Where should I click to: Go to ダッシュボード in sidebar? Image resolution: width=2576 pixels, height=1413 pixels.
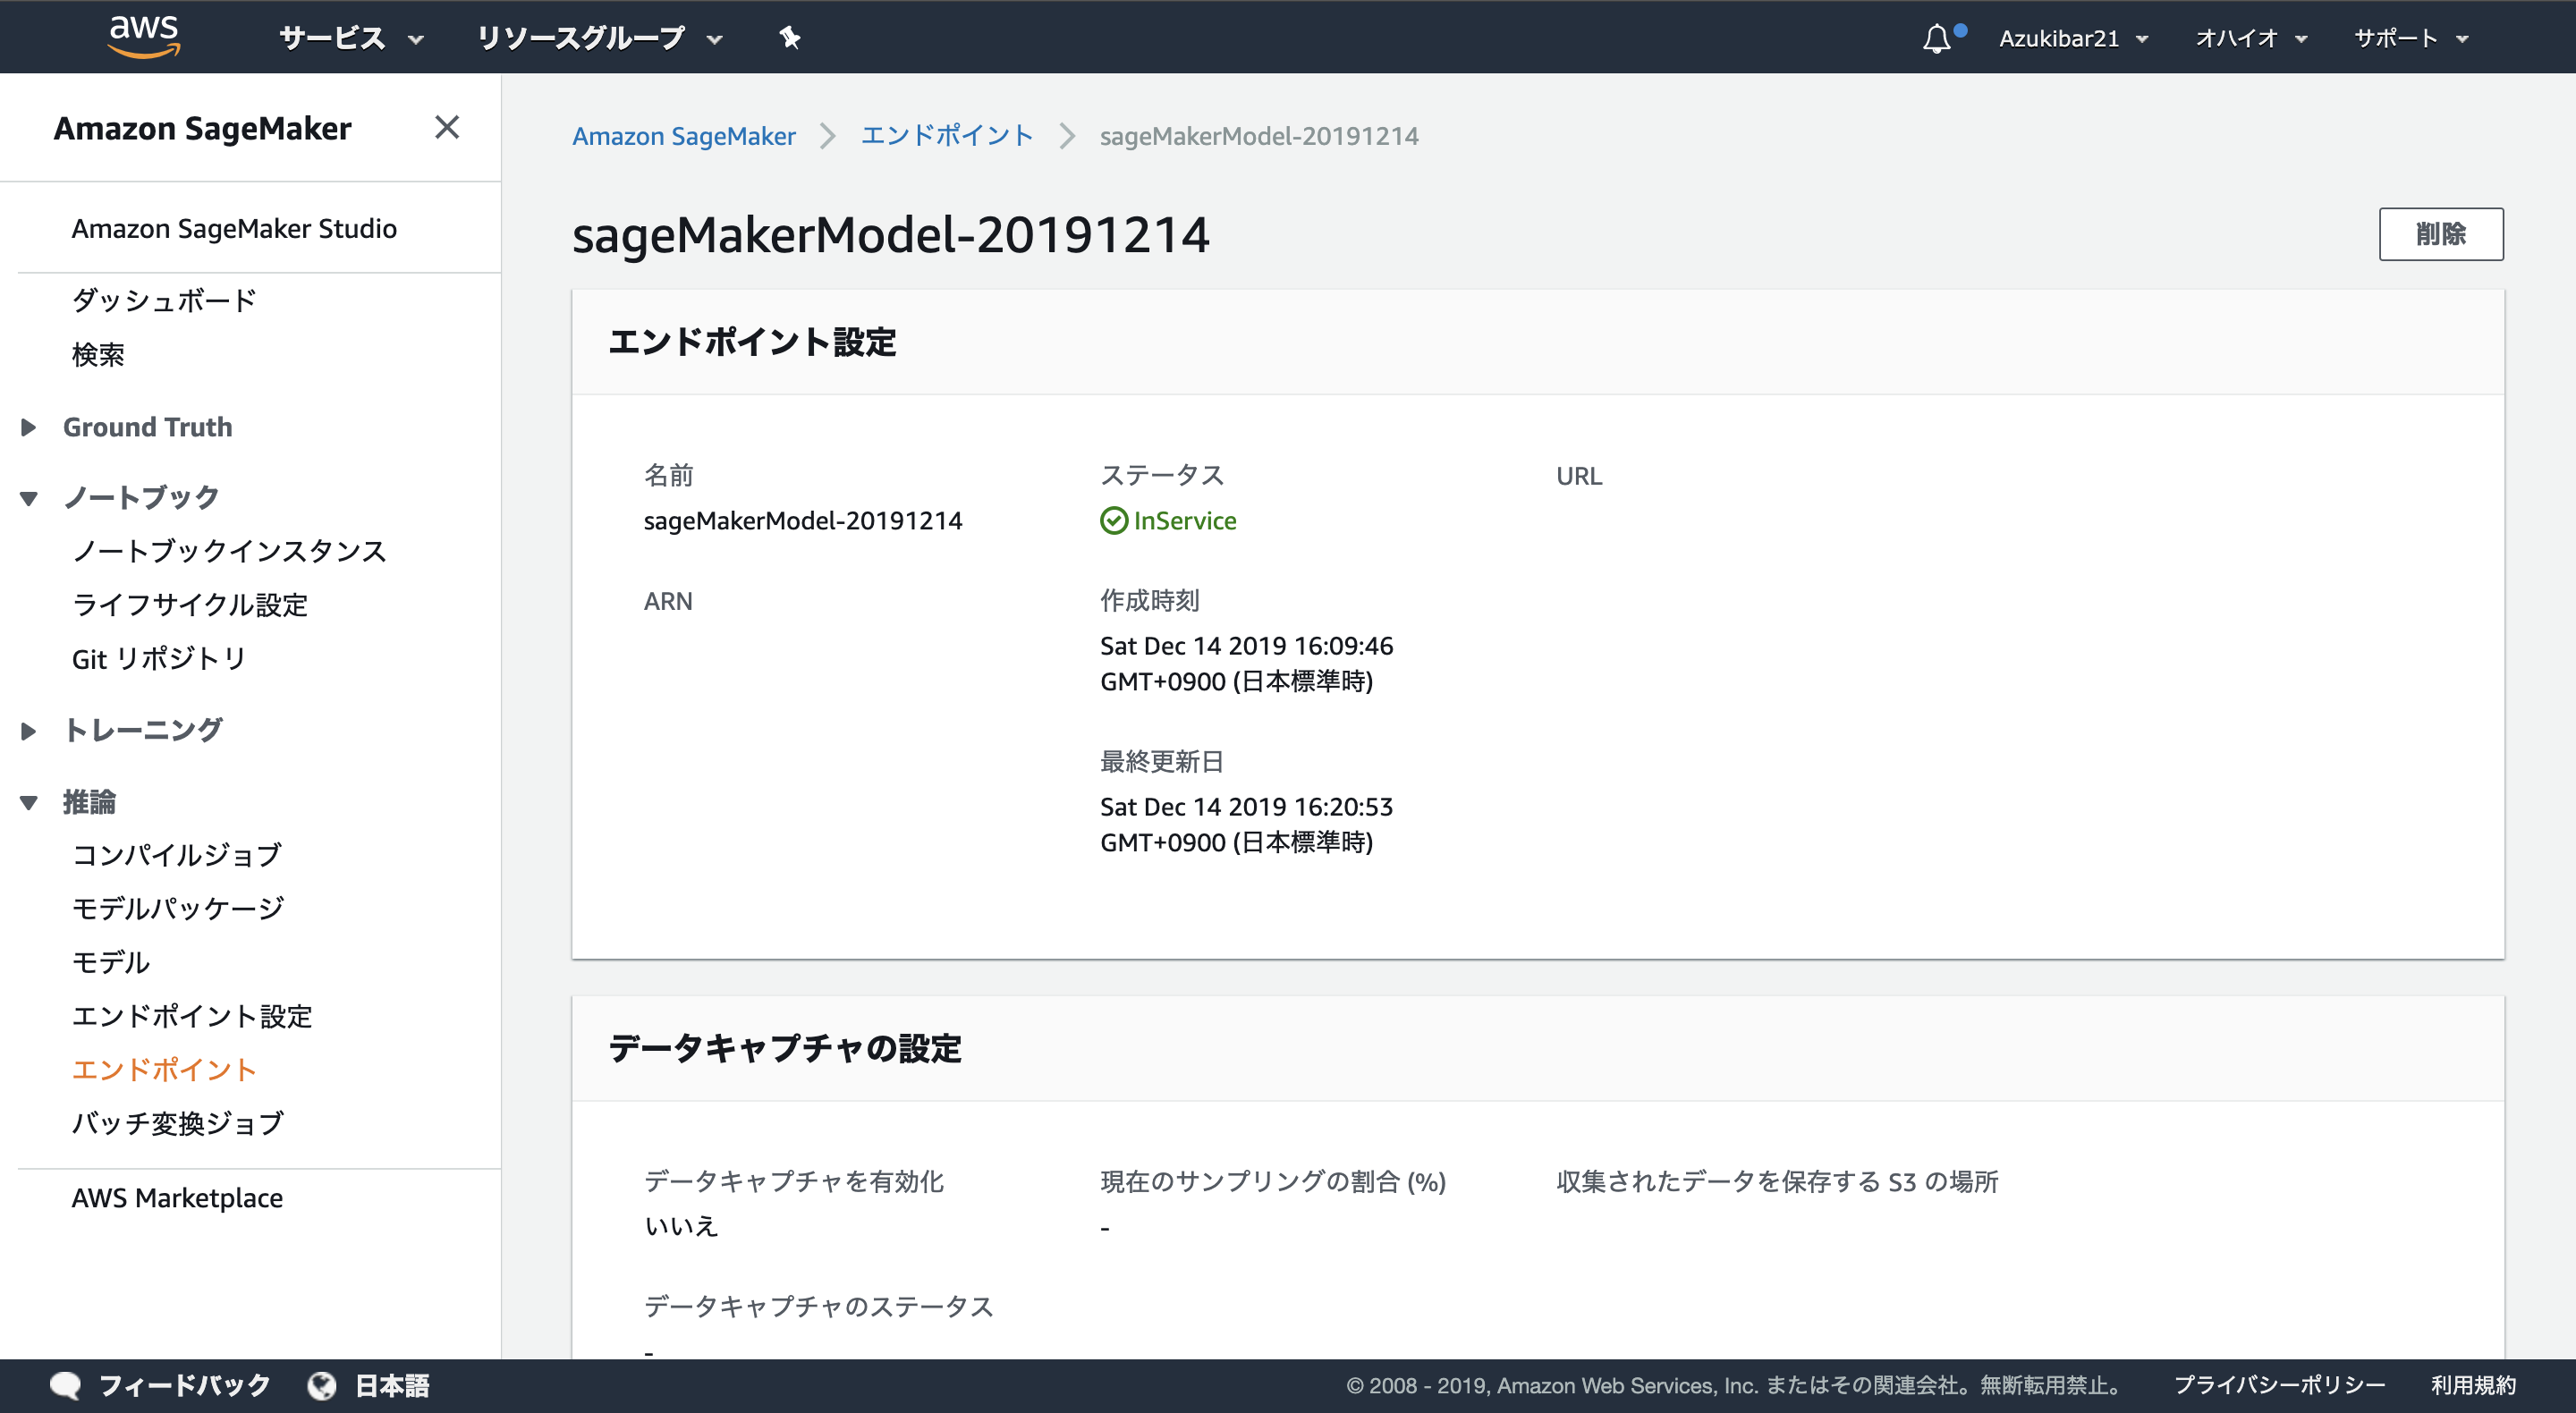pos(164,300)
